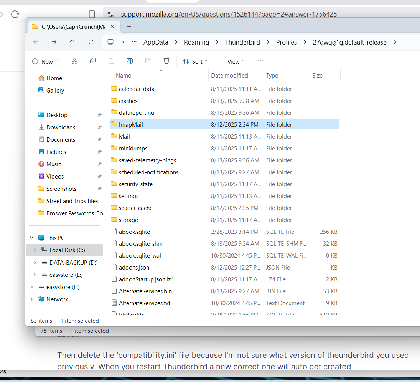Image resolution: width=420 pixels, height=382 pixels.
Task: Click the Rename icon in toolbar
Action: tap(130, 61)
